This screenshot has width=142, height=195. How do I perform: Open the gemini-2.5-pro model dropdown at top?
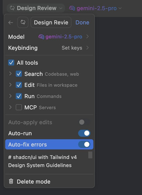click(x=95, y=8)
